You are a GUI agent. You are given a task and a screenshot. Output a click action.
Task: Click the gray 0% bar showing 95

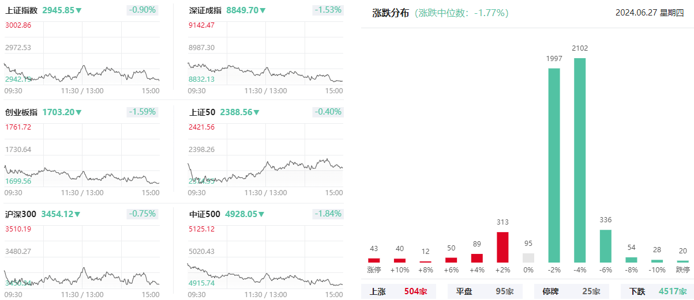(x=528, y=258)
